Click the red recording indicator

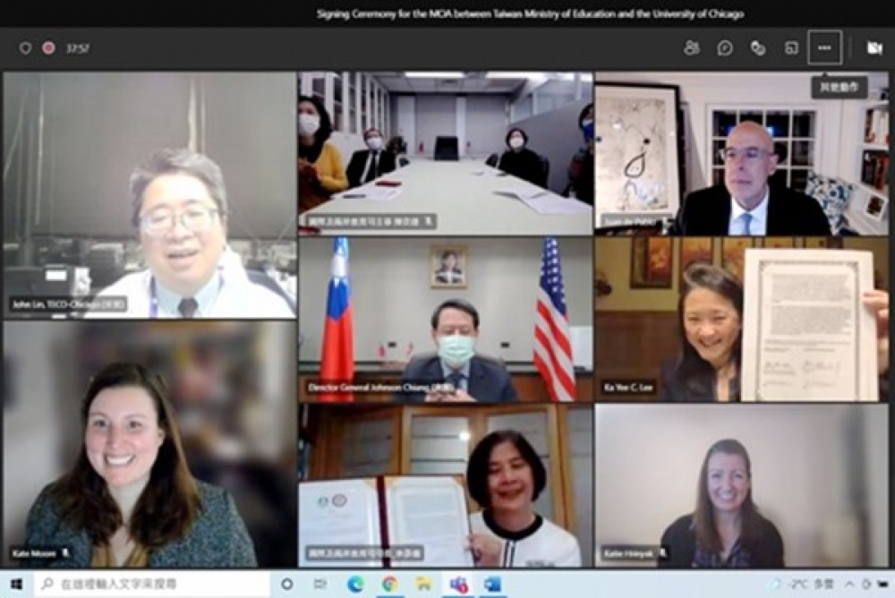point(48,48)
